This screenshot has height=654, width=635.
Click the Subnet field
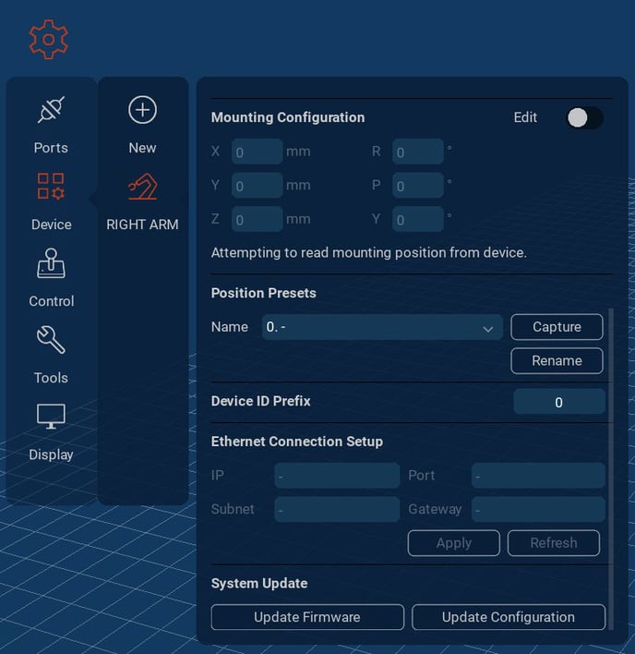tap(337, 509)
